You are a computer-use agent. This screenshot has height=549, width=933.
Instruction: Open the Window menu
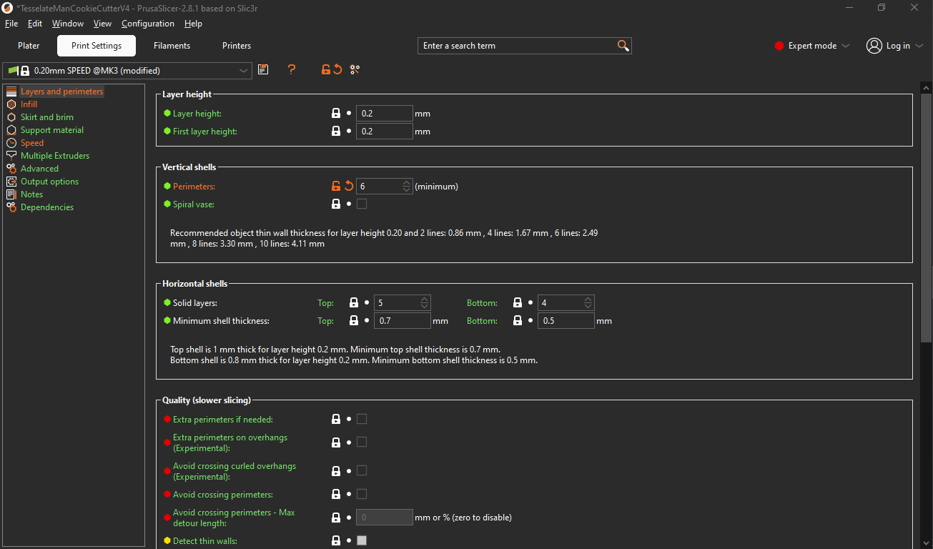click(68, 24)
